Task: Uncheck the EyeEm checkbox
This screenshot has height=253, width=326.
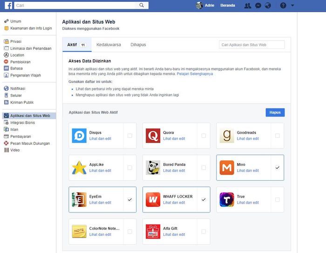Action: (x=130, y=199)
